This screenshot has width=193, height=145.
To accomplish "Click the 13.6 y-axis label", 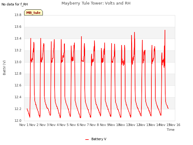I will (x=18, y=27).
